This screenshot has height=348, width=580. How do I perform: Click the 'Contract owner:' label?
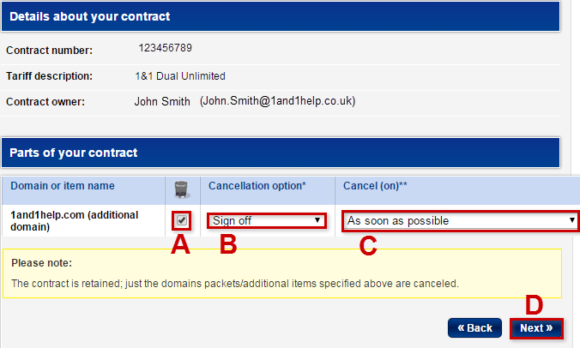point(44,102)
